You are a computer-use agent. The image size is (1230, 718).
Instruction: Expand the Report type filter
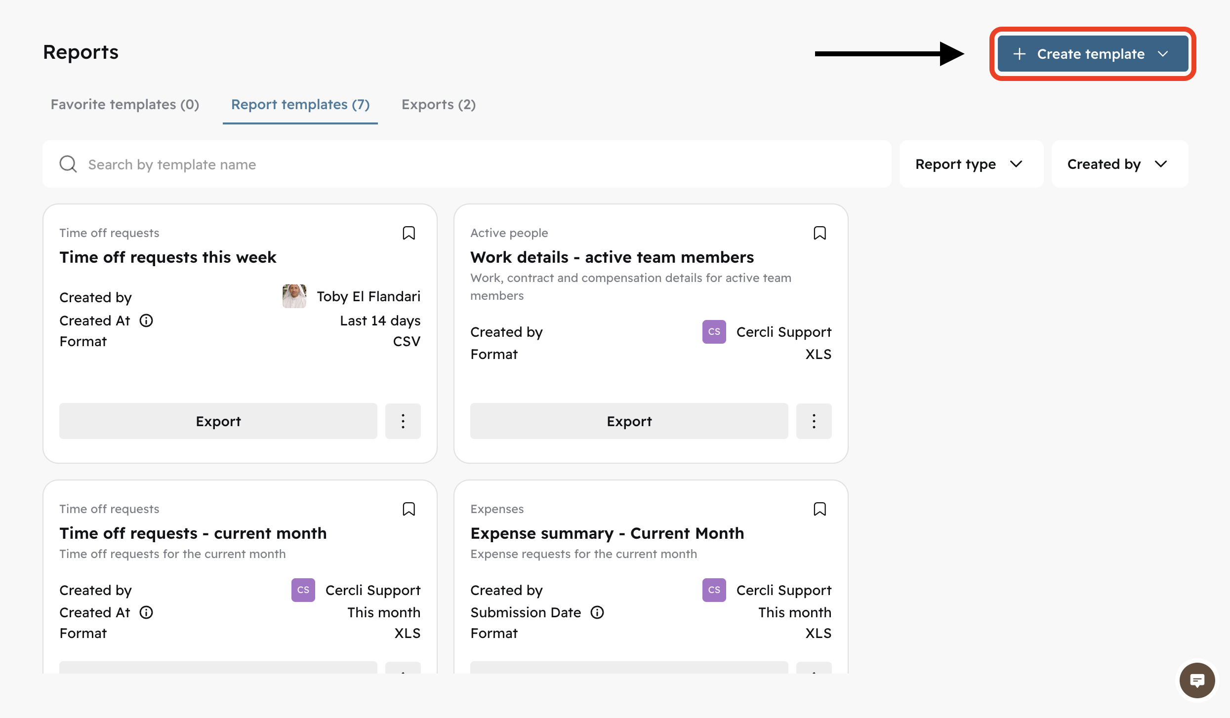coord(970,164)
